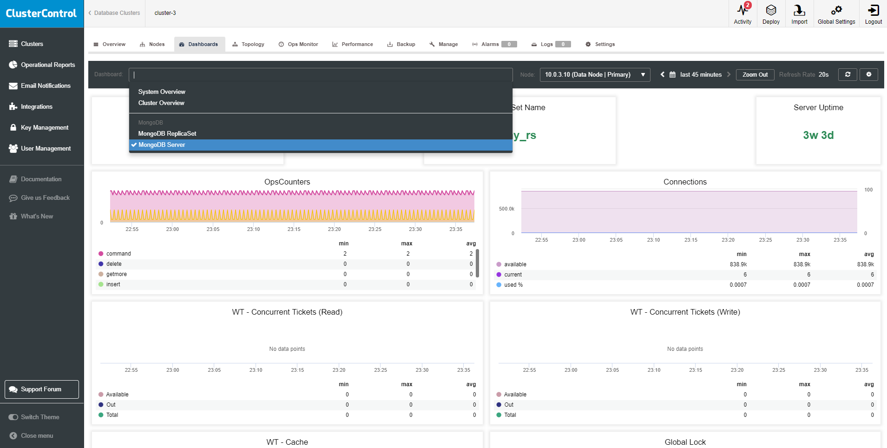The height and width of the screenshot is (448, 887).
Task: Switch to the Ops Monitor tab
Action: (298, 44)
